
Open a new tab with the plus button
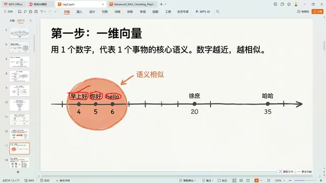click(x=161, y=4)
